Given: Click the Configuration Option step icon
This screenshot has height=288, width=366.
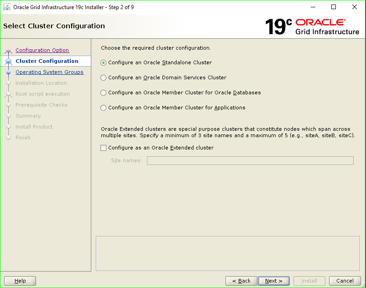Looking at the screenshot, I should click(9, 50).
